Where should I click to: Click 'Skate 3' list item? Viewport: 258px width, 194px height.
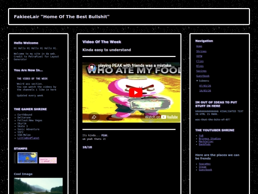coord(22,126)
